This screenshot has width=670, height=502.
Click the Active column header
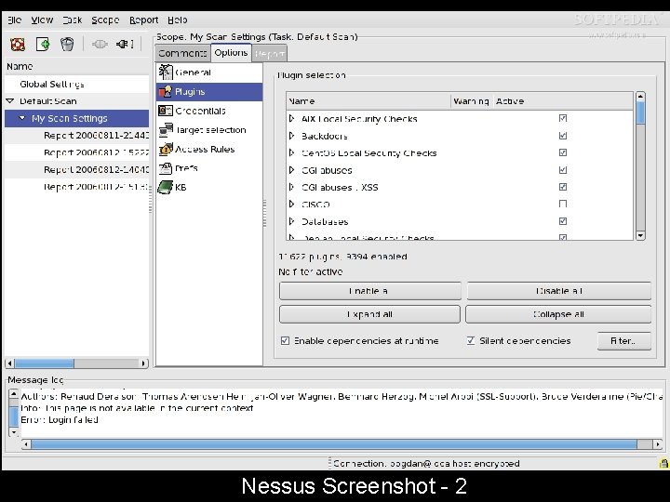[x=563, y=101]
